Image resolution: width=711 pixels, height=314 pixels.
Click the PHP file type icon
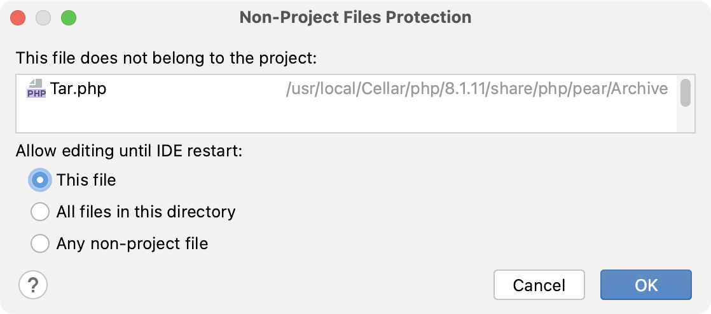pos(36,89)
